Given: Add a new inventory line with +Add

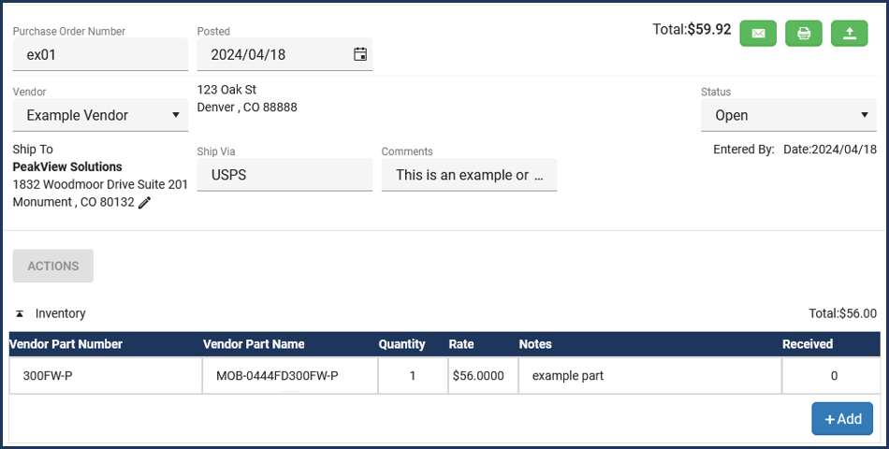Looking at the screenshot, I should (x=842, y=419).
